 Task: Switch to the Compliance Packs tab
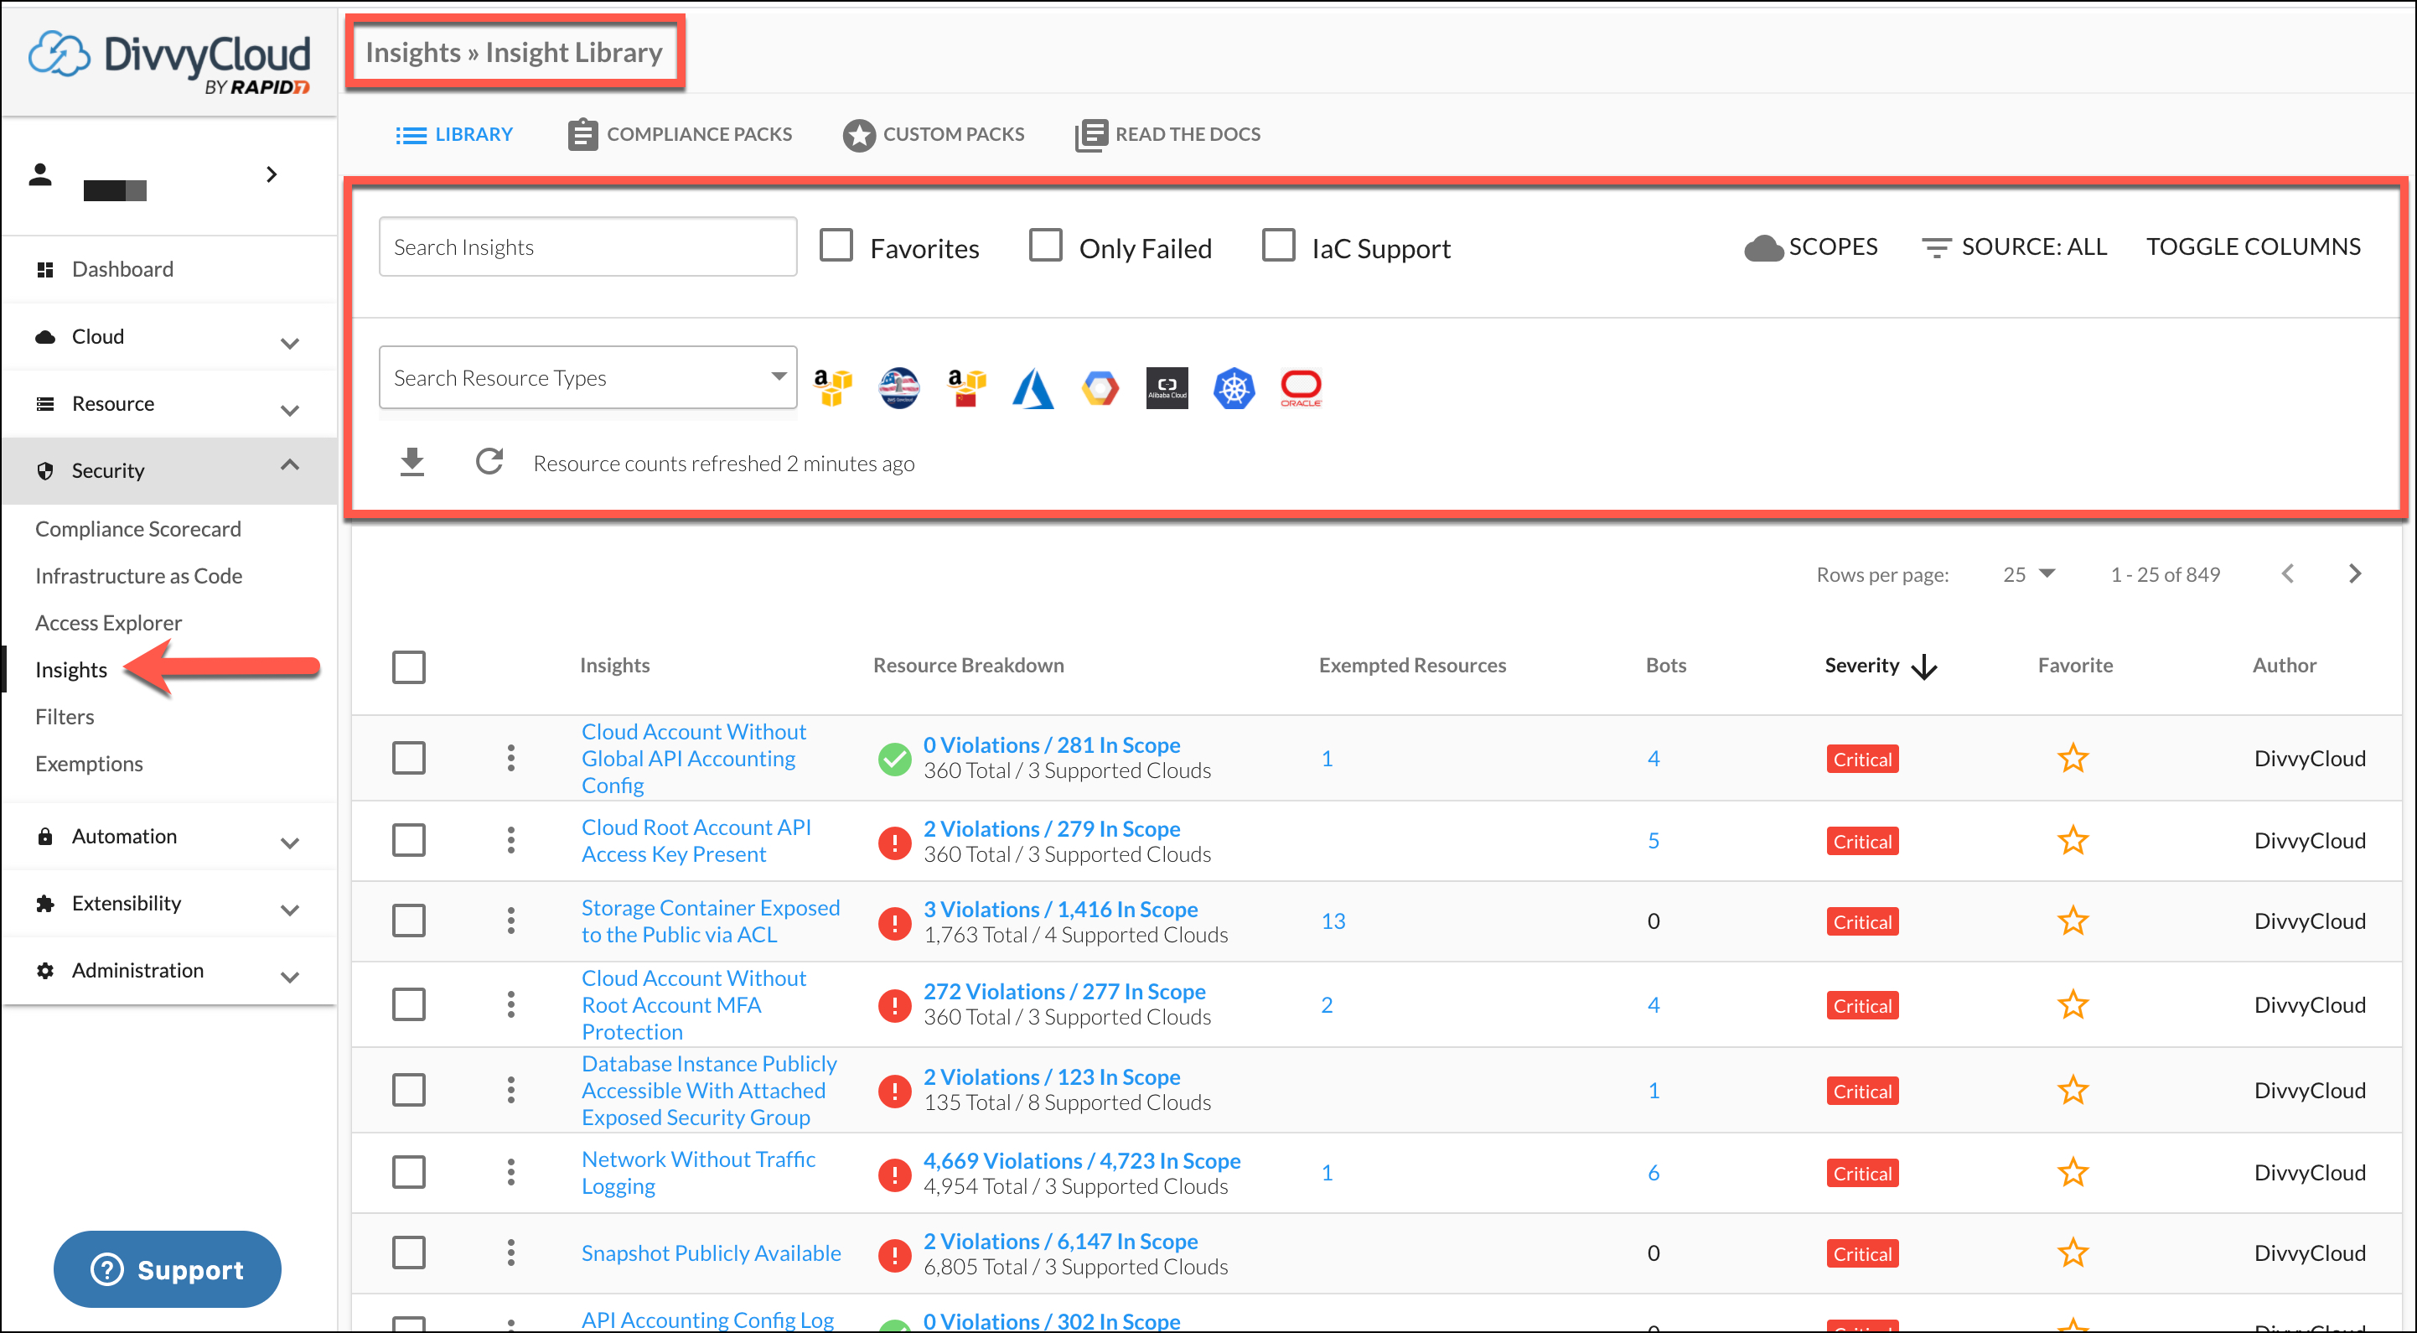pyautogui.click(x=681, y=134)
